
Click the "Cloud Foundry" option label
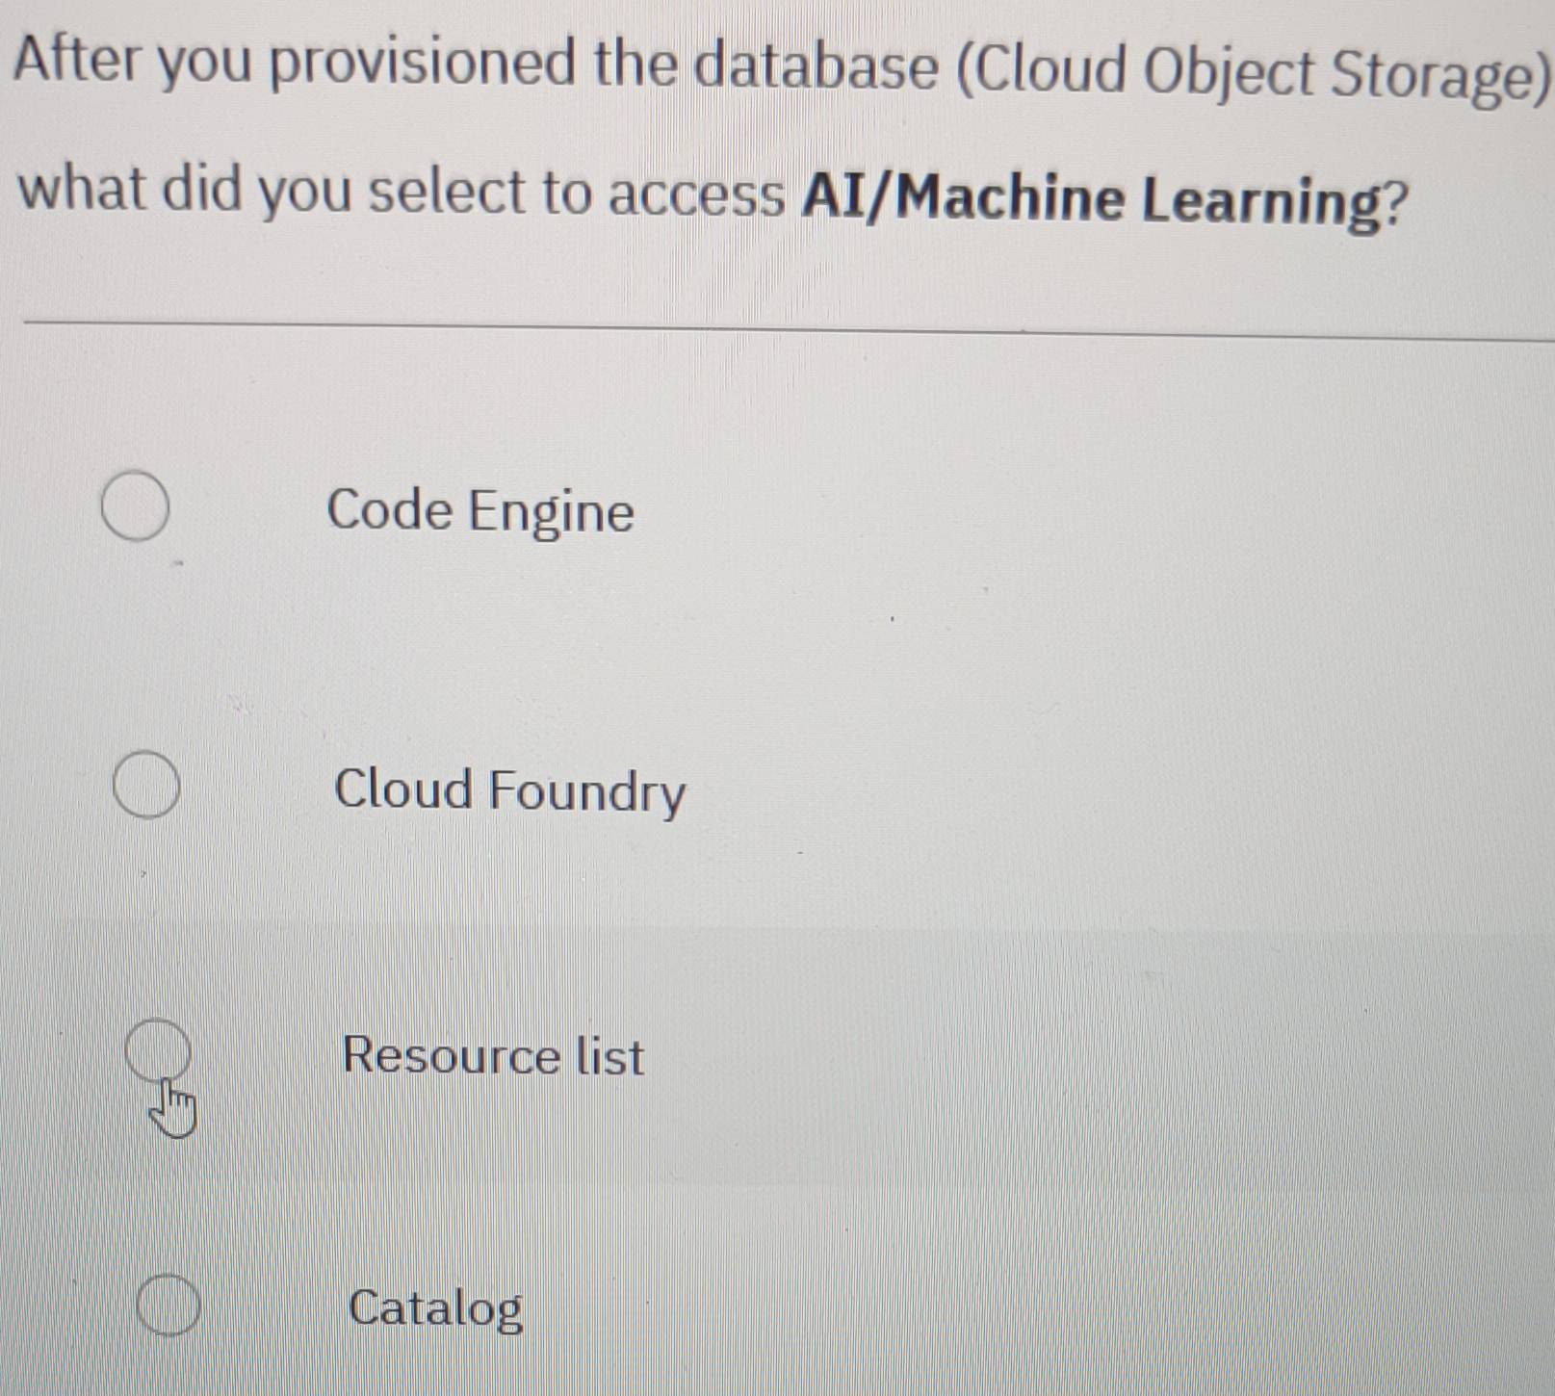509,790
